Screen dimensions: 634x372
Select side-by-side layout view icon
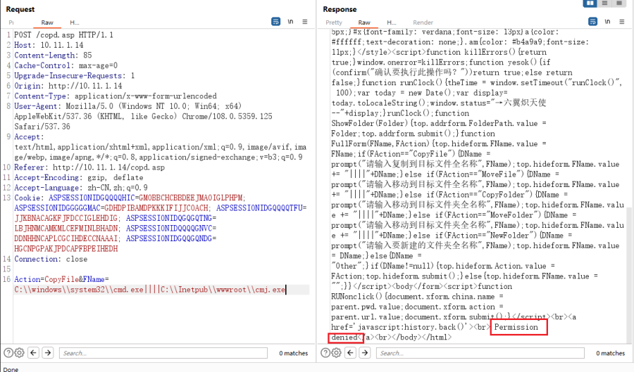[590, 4]
